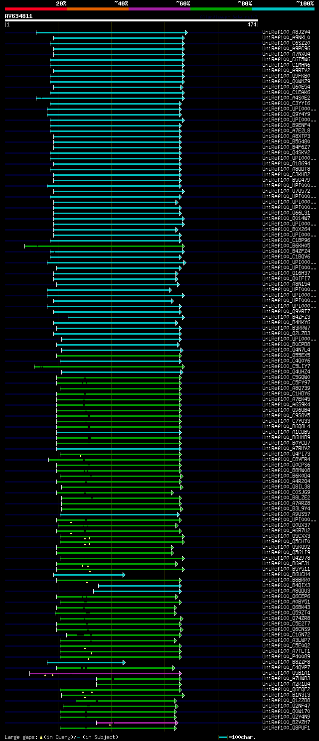Screen dimensions: 319x741
Task: Select the UniRef100_A8N154 label
Action: click(x=286, y=284)
